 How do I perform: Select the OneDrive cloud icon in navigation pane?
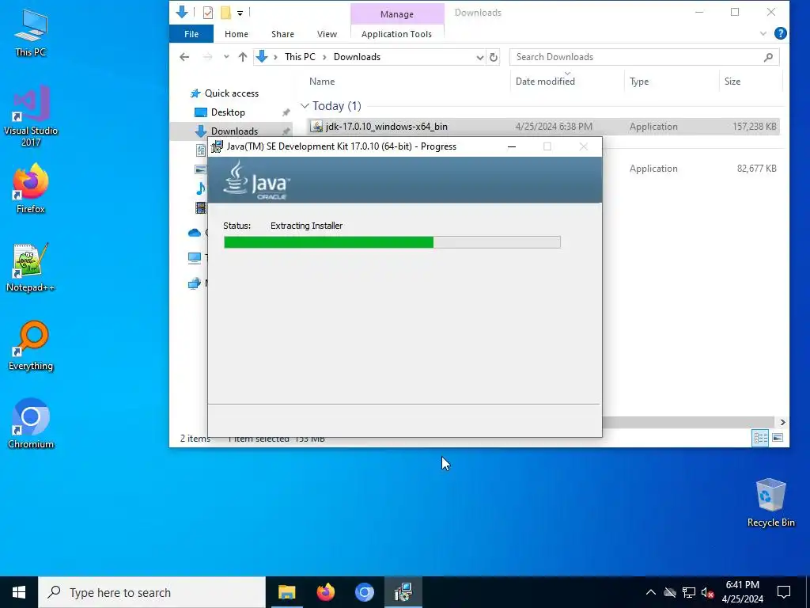tap(195, 233)
